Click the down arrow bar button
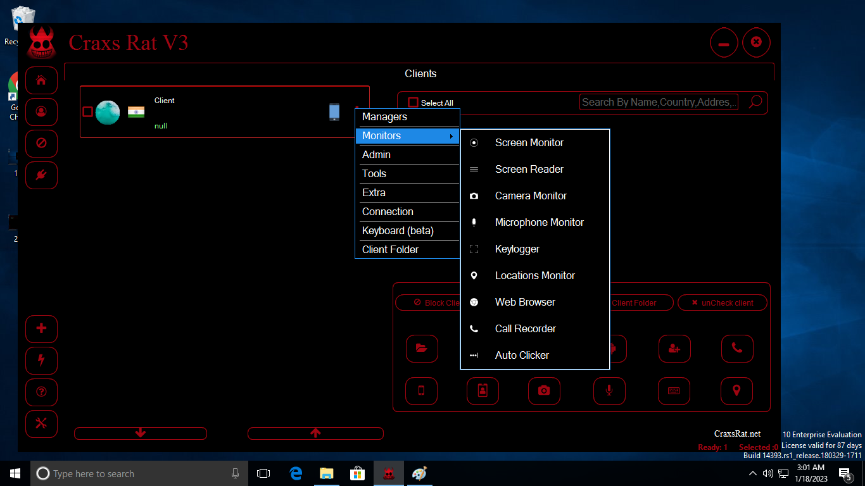 pos(141,433)
